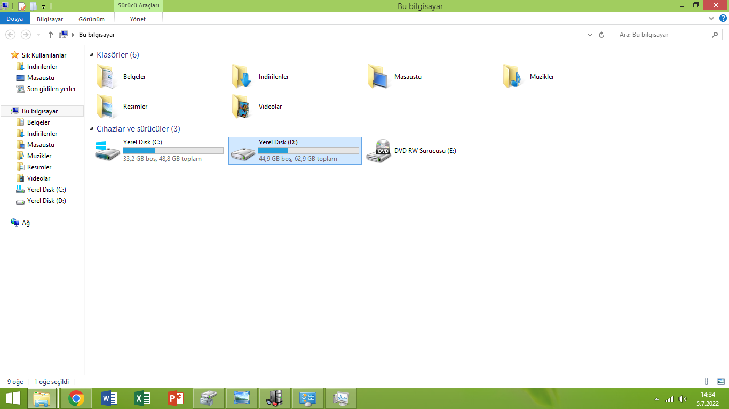Image resolution: width=729 pixels, height=409 pixels.
Task: Click the '1 öğe seçildi' status text
Action: (x=52, y=382)
